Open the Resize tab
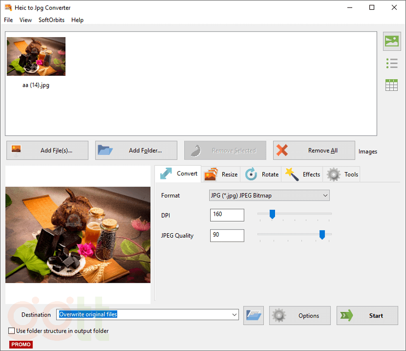 point(221,174)
